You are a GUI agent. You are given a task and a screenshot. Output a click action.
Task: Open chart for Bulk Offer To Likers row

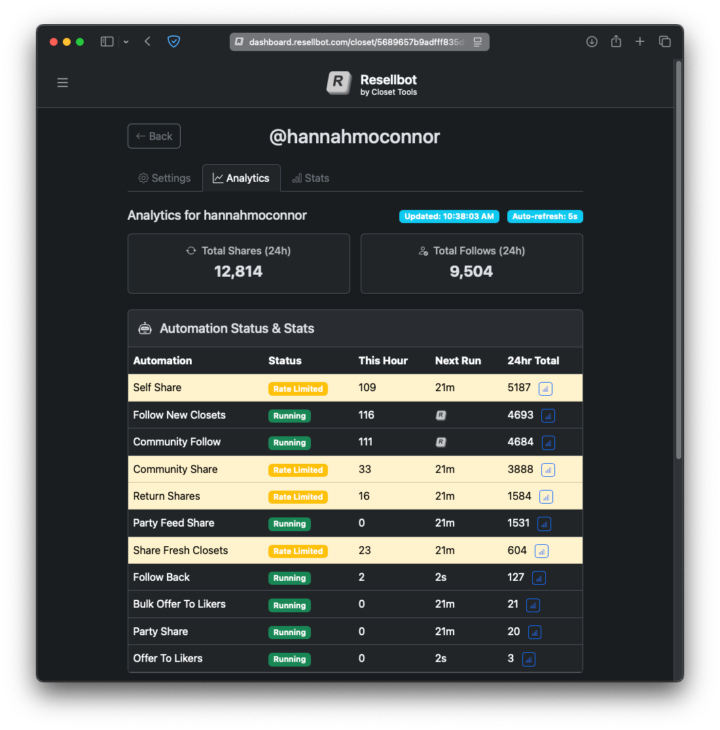(533, 605)
